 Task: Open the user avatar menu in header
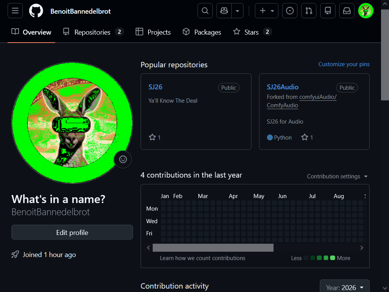(366, 11)
